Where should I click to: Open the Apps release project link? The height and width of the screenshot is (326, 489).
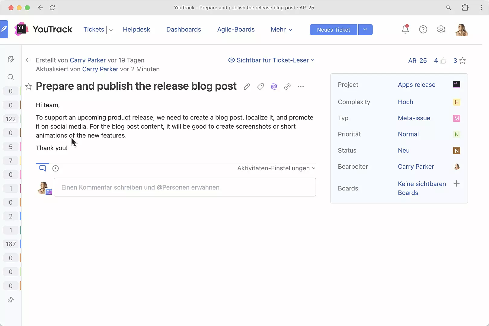coord(417,85)
